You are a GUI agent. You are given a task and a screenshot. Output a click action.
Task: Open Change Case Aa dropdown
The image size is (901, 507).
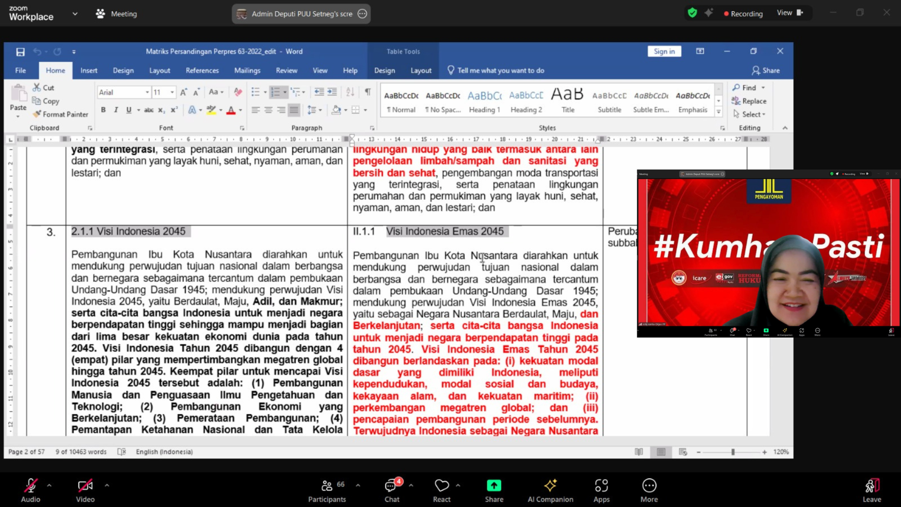(216, 92)
